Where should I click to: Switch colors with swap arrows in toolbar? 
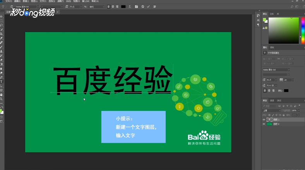coord(2,107)
